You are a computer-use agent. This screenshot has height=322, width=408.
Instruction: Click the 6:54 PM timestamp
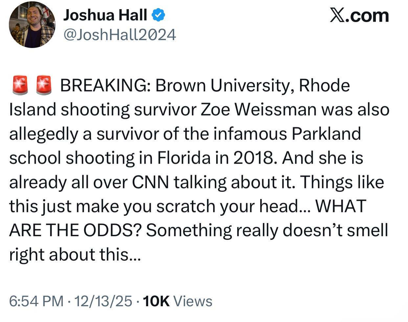(x=36, y=301)
